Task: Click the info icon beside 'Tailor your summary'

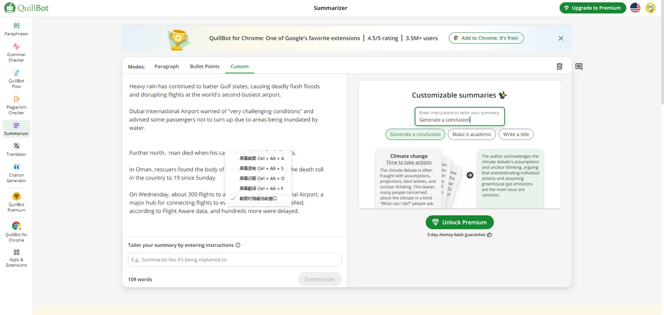Action: (238, 245)
